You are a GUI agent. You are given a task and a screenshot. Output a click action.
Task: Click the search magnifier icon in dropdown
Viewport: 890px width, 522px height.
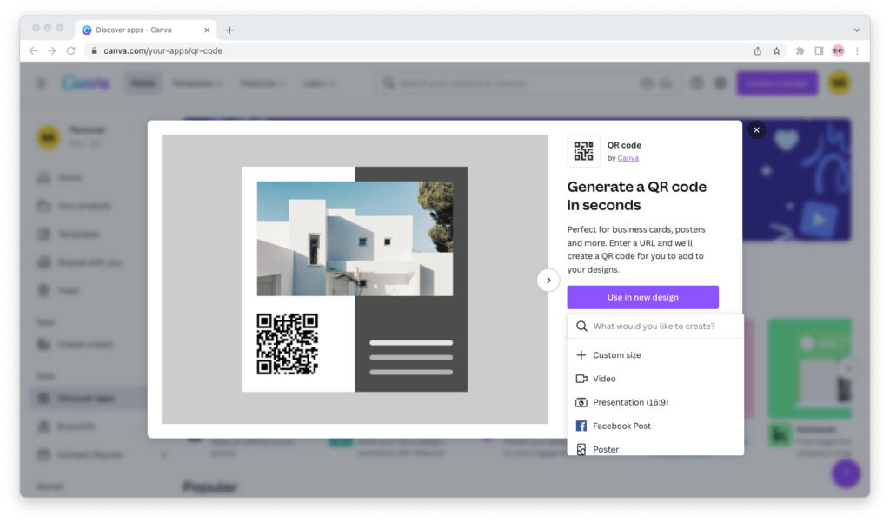pos(581,327)
